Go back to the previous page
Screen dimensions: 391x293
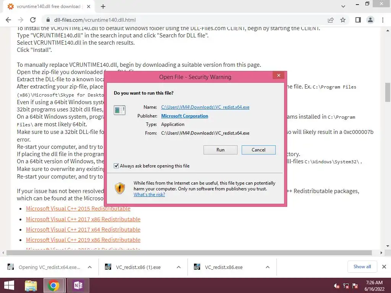coord(8,20)
